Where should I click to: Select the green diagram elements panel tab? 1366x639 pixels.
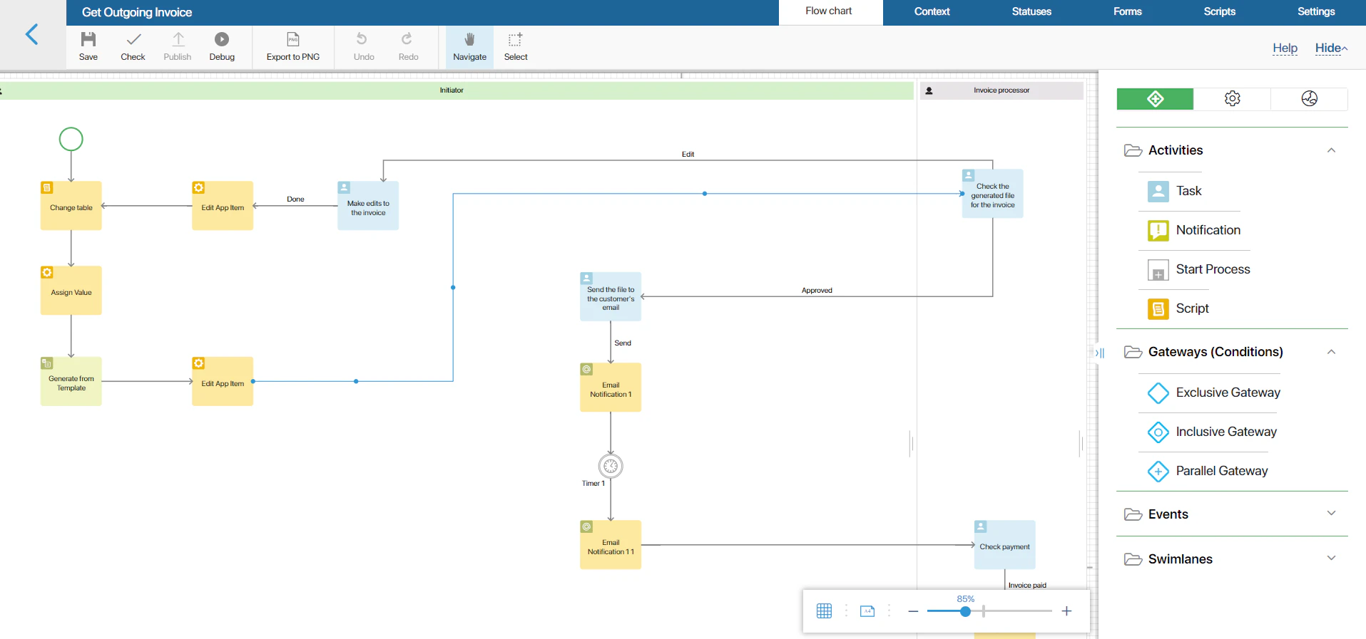[1155, 99]
